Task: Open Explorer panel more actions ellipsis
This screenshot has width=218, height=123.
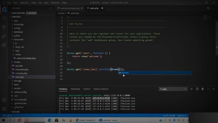Action: click(x=51, y=8)
